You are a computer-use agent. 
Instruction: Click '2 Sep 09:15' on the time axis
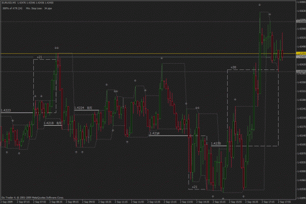[72, 202]
